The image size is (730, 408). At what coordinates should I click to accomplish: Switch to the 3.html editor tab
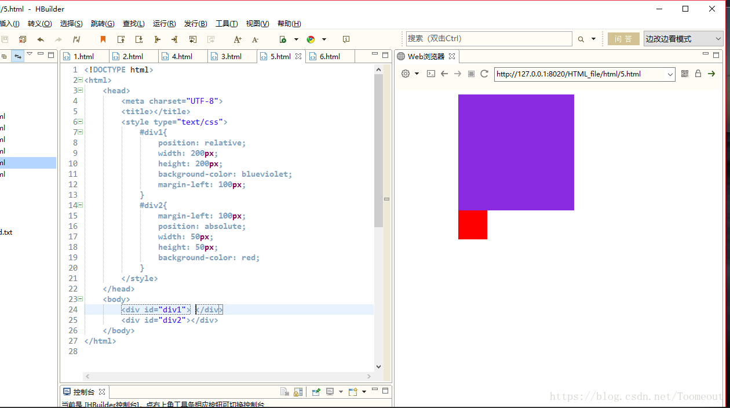point(231,56)
